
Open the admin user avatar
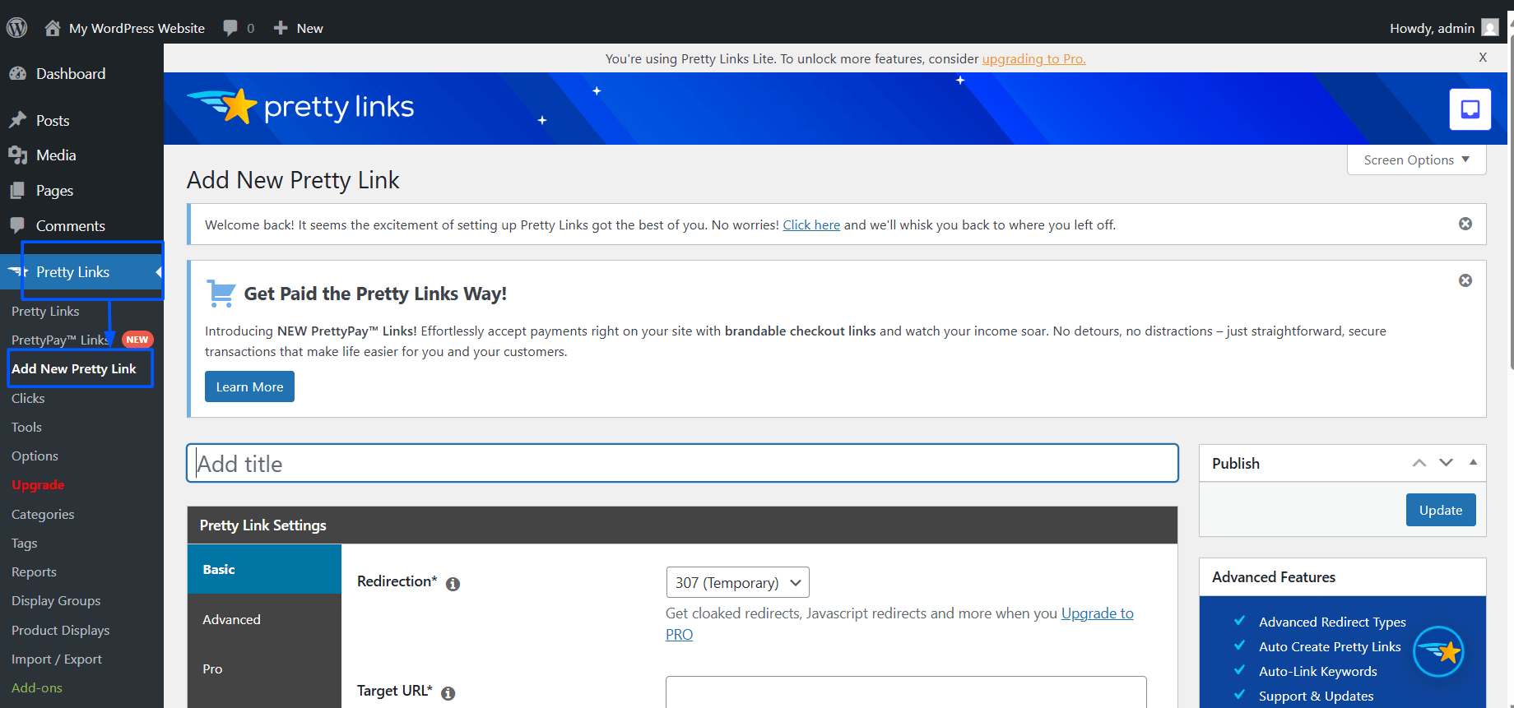[1490, 28]
